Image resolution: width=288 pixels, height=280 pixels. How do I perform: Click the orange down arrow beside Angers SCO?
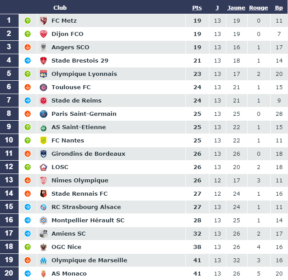pos(28,47)
